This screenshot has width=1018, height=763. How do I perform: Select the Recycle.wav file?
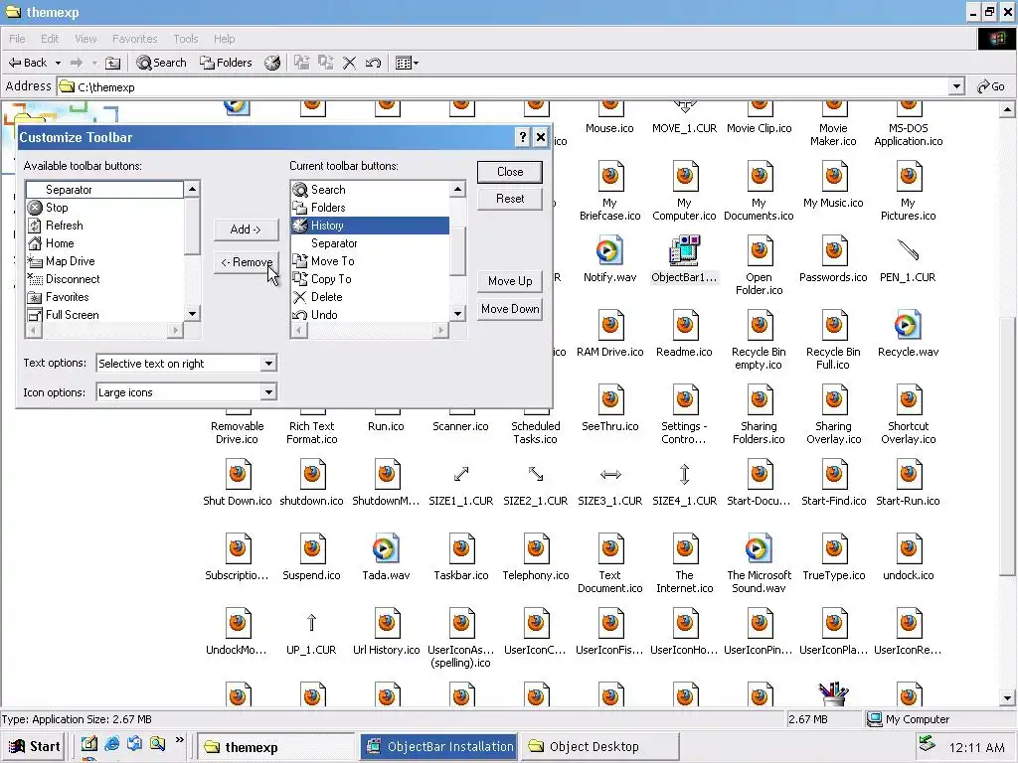point(908,334)
